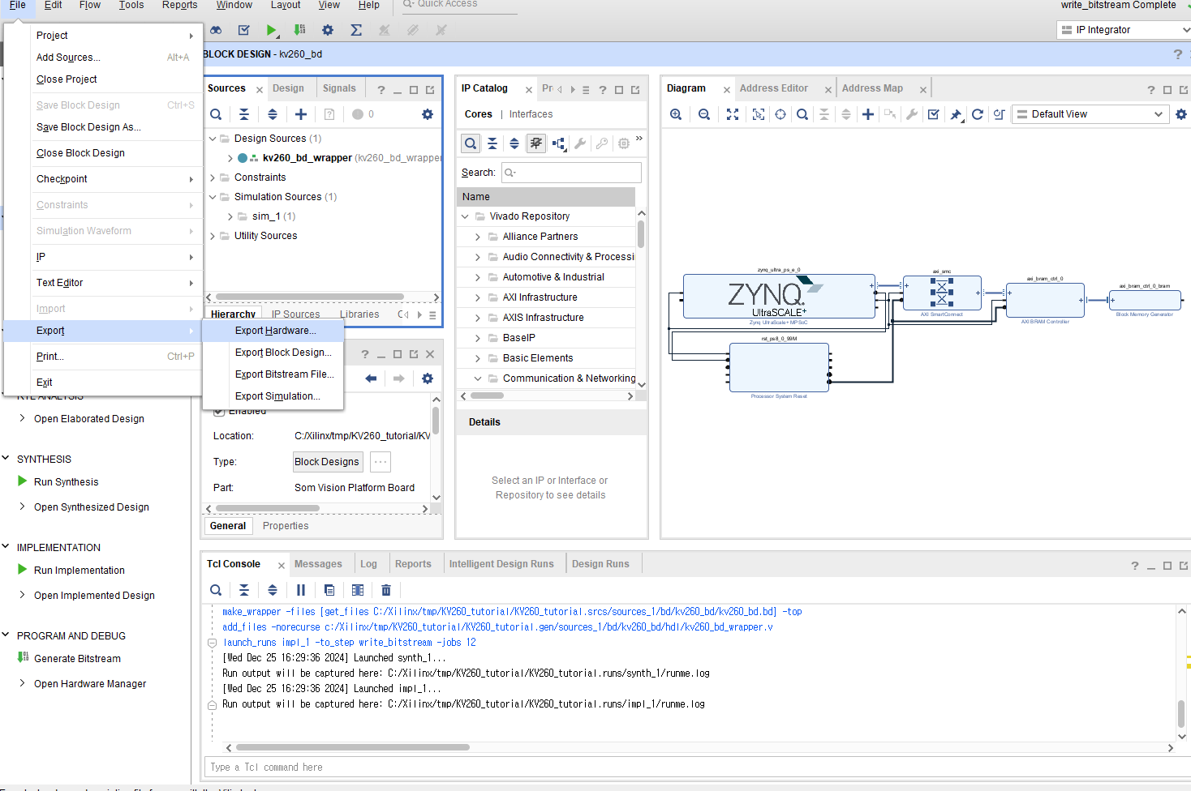
Task: Search inside the Tcl Console
Action: click(x=216, y=590)
